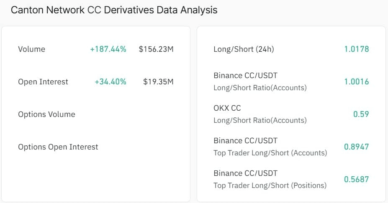Click the Long/Short (24h) label
The height and width of the screenshot is (203, 388).
[244, 49]
